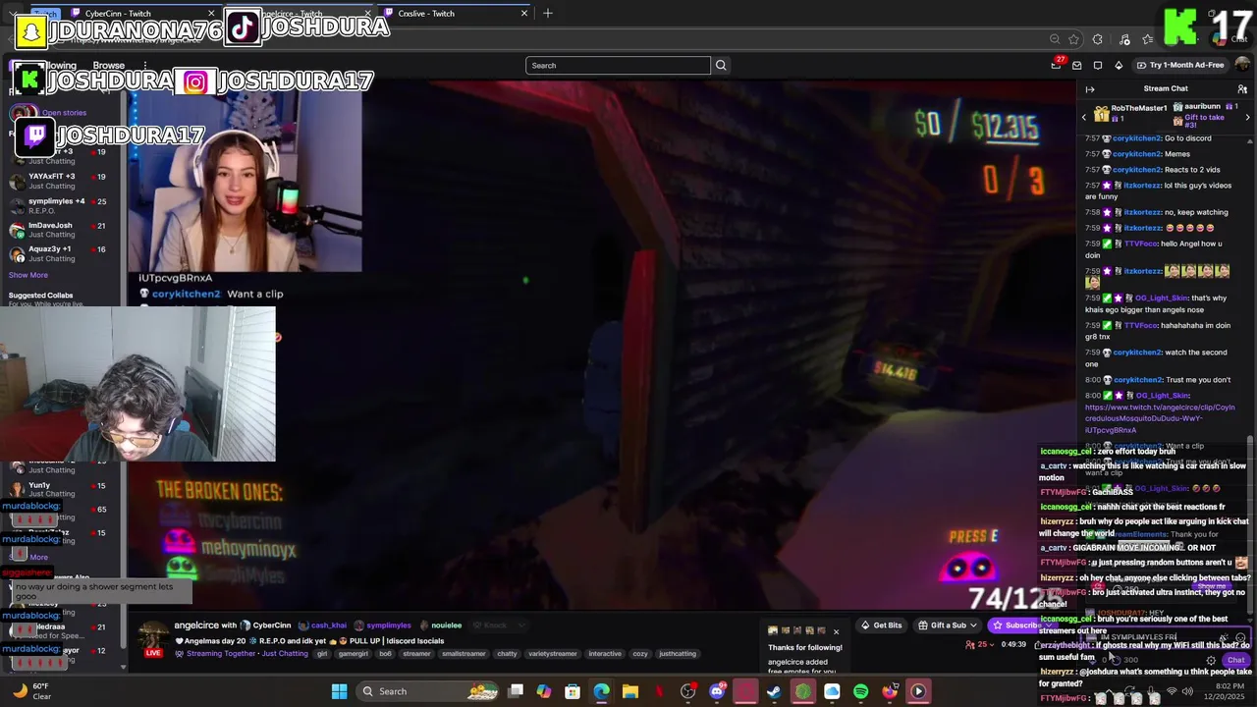The image size is (1257, 707).
Task: Expand the Gift a Sub dropdown arrow
Action: point(973,625)
